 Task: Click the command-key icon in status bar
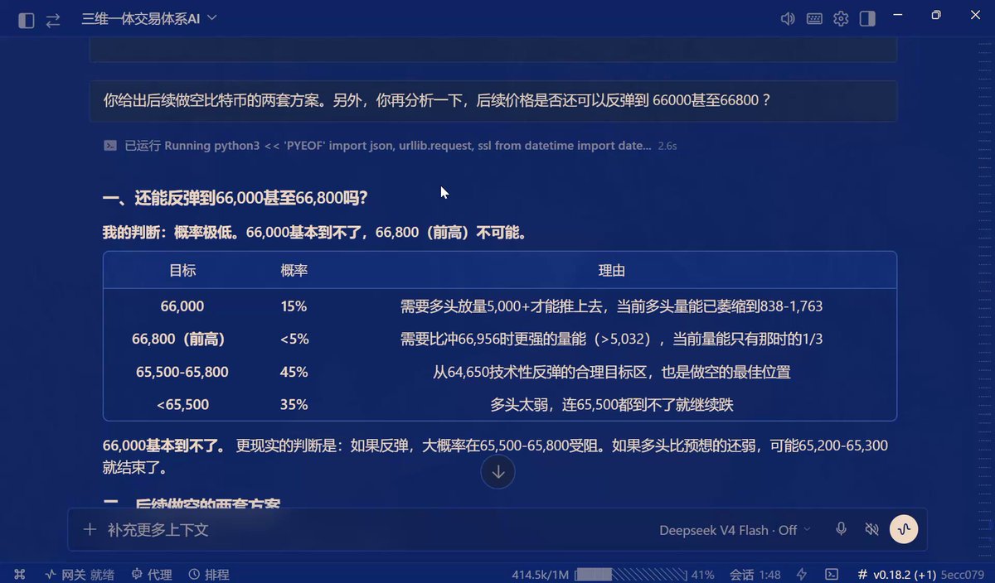click(20, 574)
